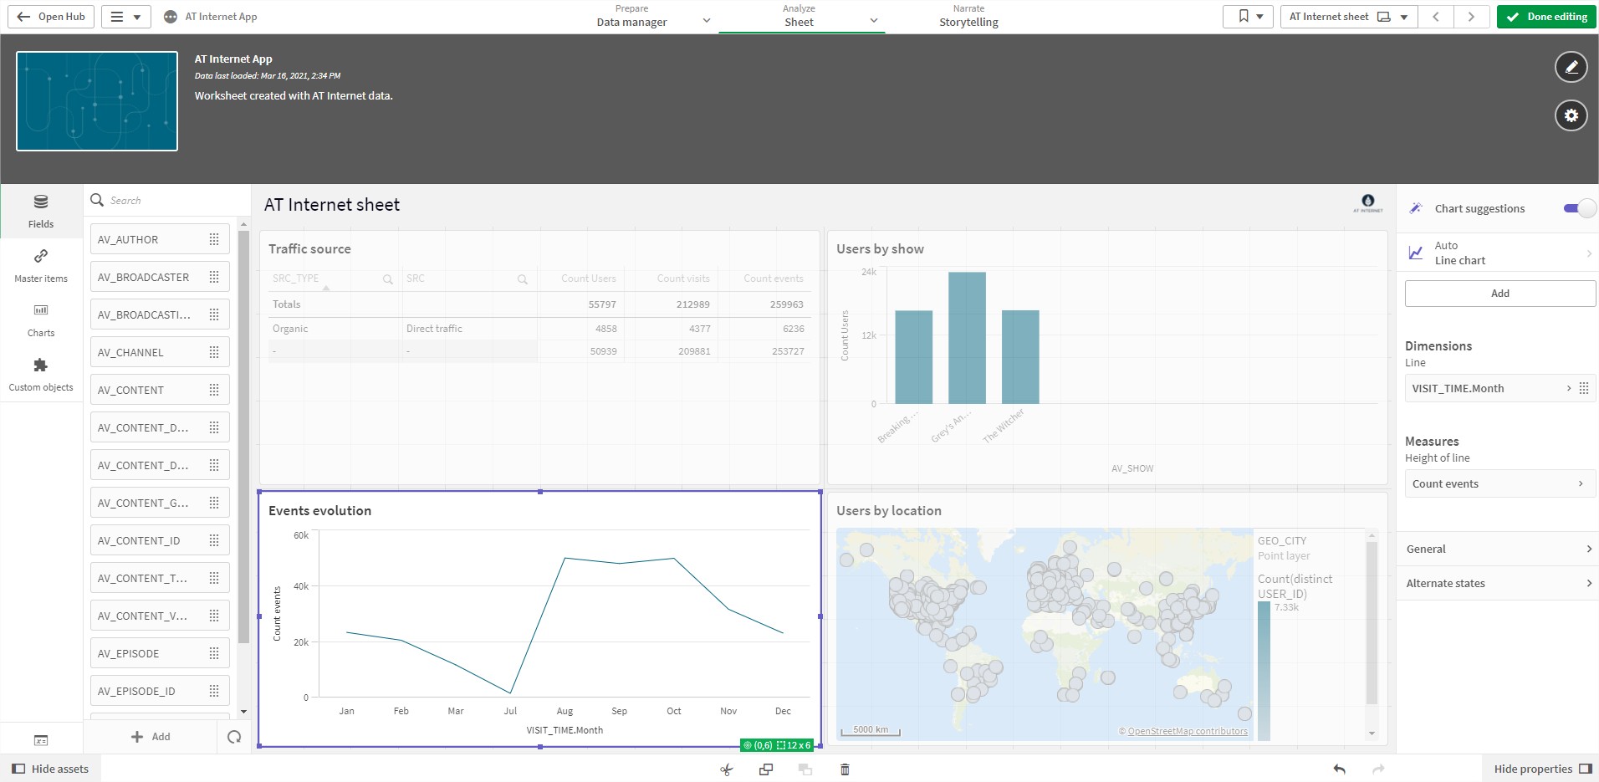Go to previous sheet arrow
The width and height of the screenshot is (1599, 782).
coord(1436,17)
